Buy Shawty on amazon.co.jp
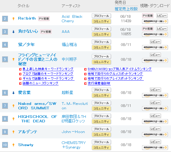 [155, 147]
